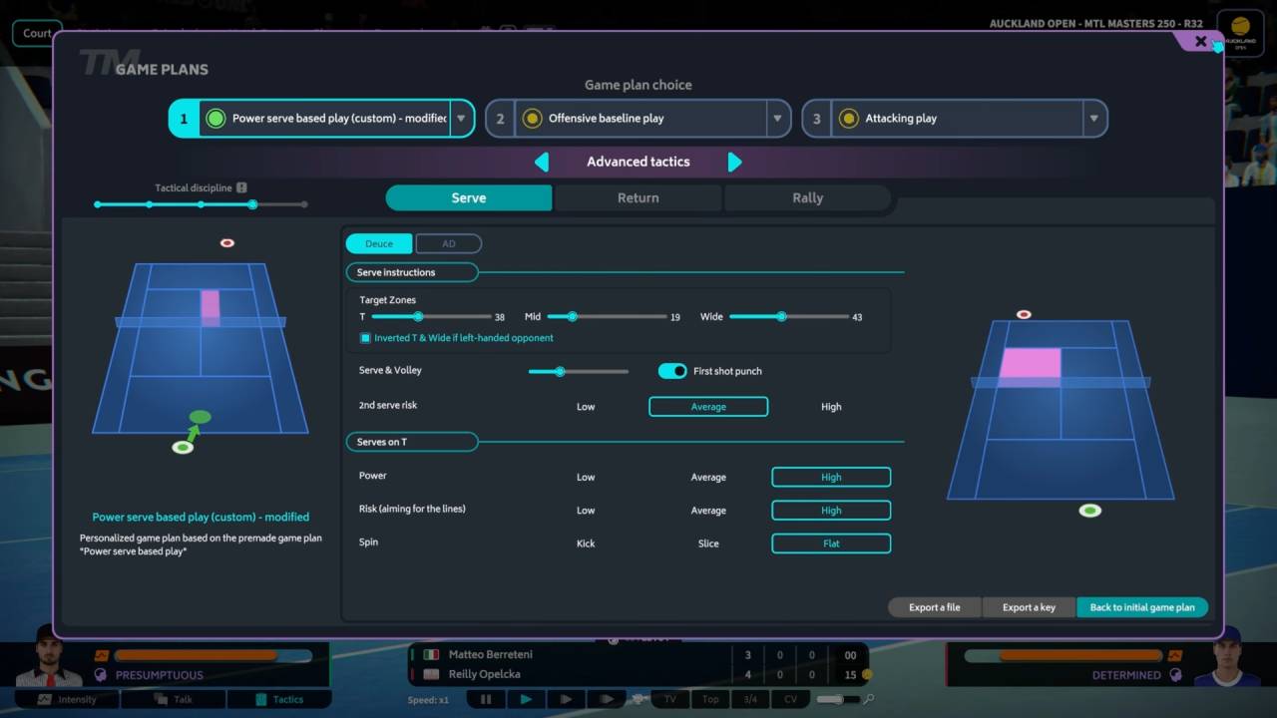Click pink target zone on right court
The height and width of the screenshot is (718, 1277).
click(1031, 364)
